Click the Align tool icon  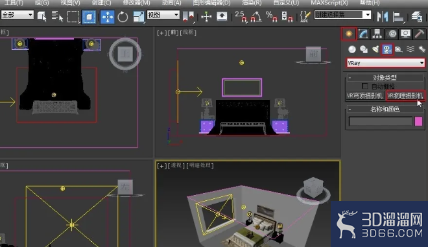(398, 17)
